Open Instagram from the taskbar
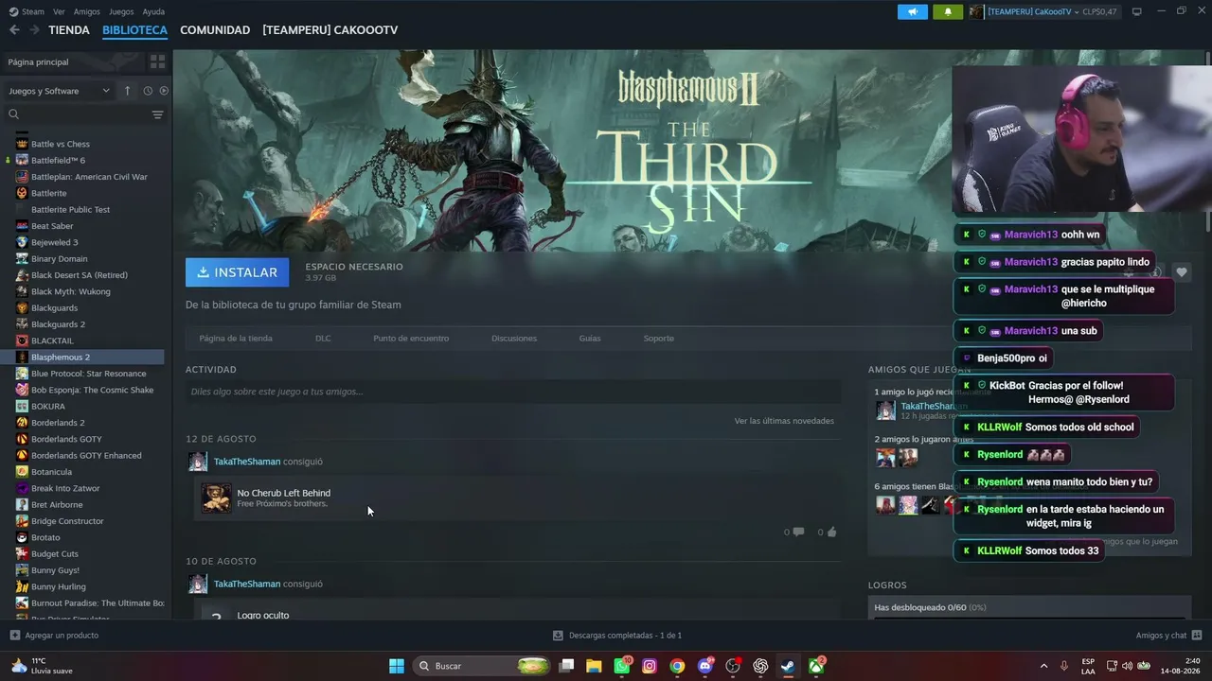This screenshot has height=681, width=1212. click(x=650, y=666)
